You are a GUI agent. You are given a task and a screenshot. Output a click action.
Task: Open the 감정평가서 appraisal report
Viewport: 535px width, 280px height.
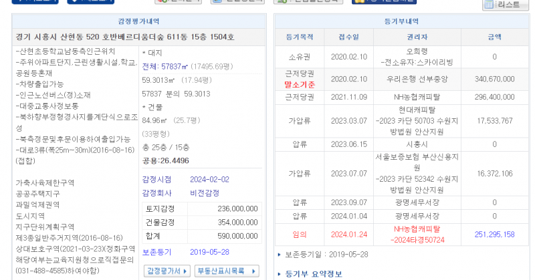tap(165, 271)
